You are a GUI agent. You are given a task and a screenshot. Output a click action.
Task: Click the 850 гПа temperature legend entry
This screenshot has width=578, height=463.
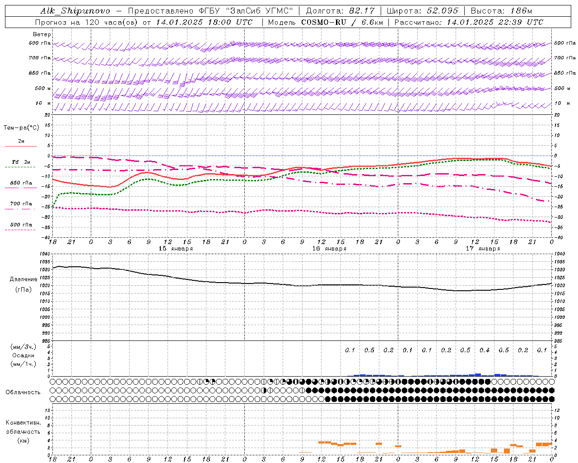tap(21, 183)
